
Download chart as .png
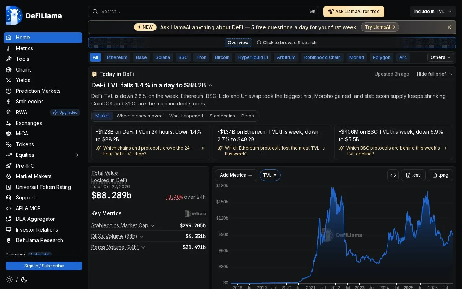(440, 175)
